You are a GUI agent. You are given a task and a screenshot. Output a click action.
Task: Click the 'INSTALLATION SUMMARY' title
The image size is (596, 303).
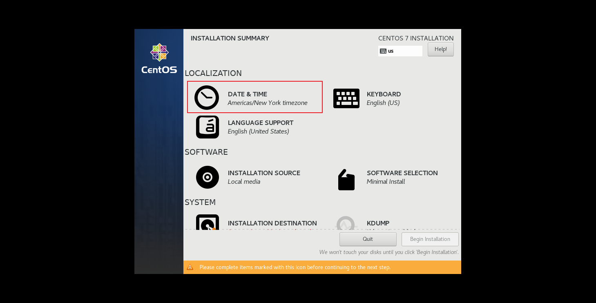(230, 38)
